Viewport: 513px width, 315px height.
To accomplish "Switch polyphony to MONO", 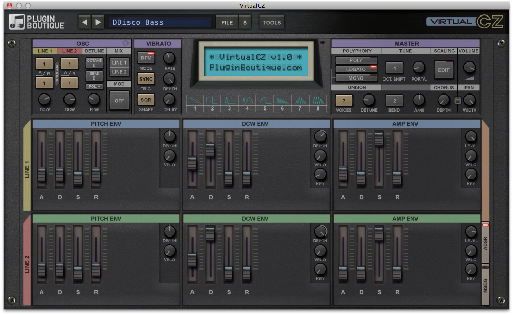I will [356, 78].
